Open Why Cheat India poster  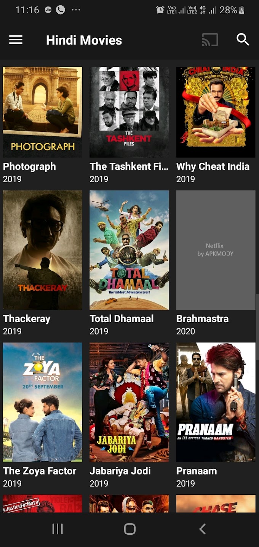coord(216,112)
